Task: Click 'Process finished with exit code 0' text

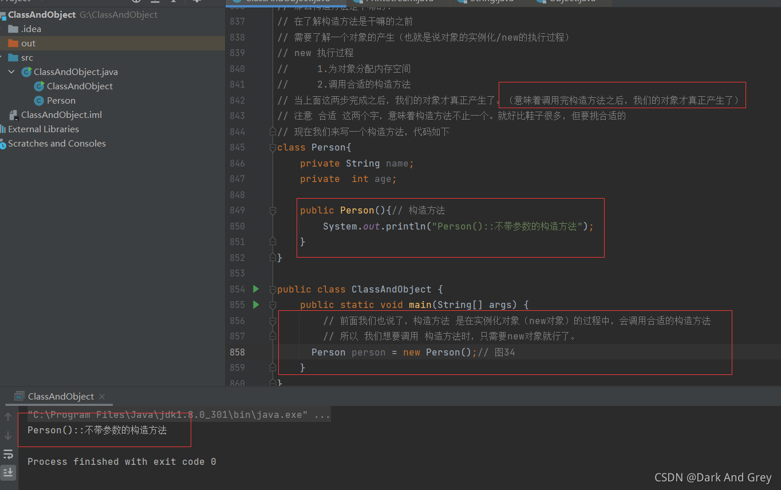Action: (x=121, y=461)
